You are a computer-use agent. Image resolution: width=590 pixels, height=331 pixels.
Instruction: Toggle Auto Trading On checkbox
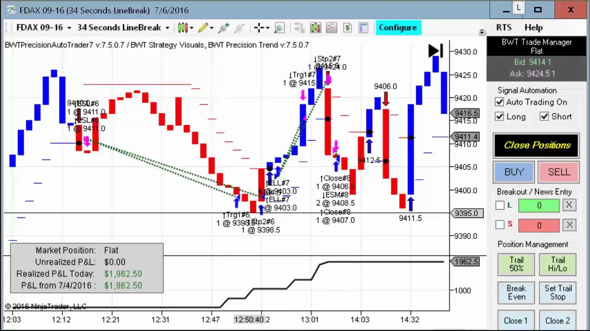[499, 102]
